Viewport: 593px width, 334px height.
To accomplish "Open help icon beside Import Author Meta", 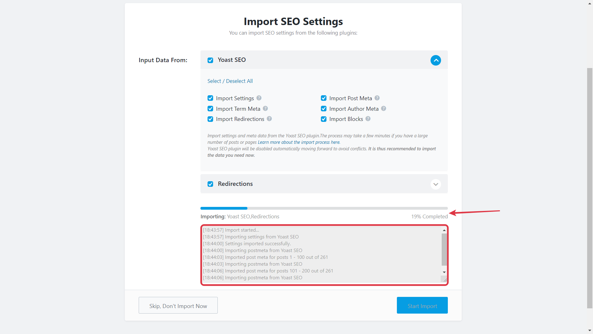I will coord(384,109).
